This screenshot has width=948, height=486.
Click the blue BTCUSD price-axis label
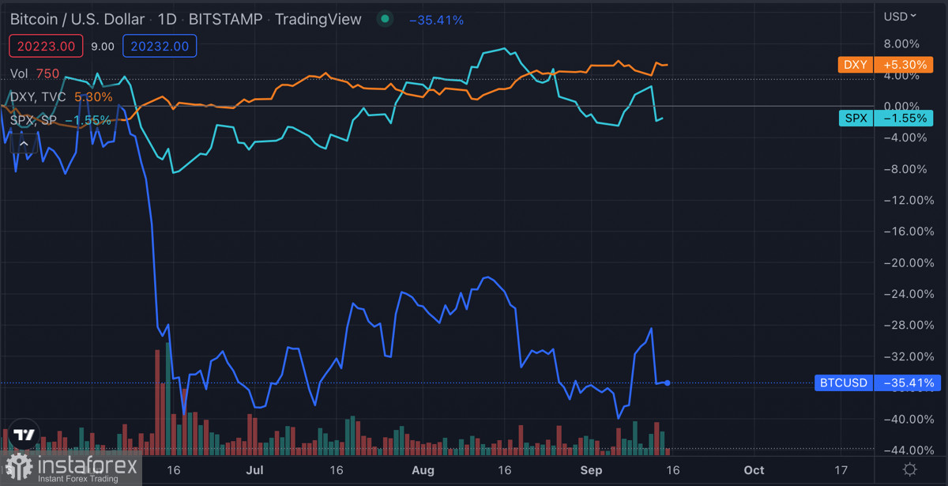874,383
